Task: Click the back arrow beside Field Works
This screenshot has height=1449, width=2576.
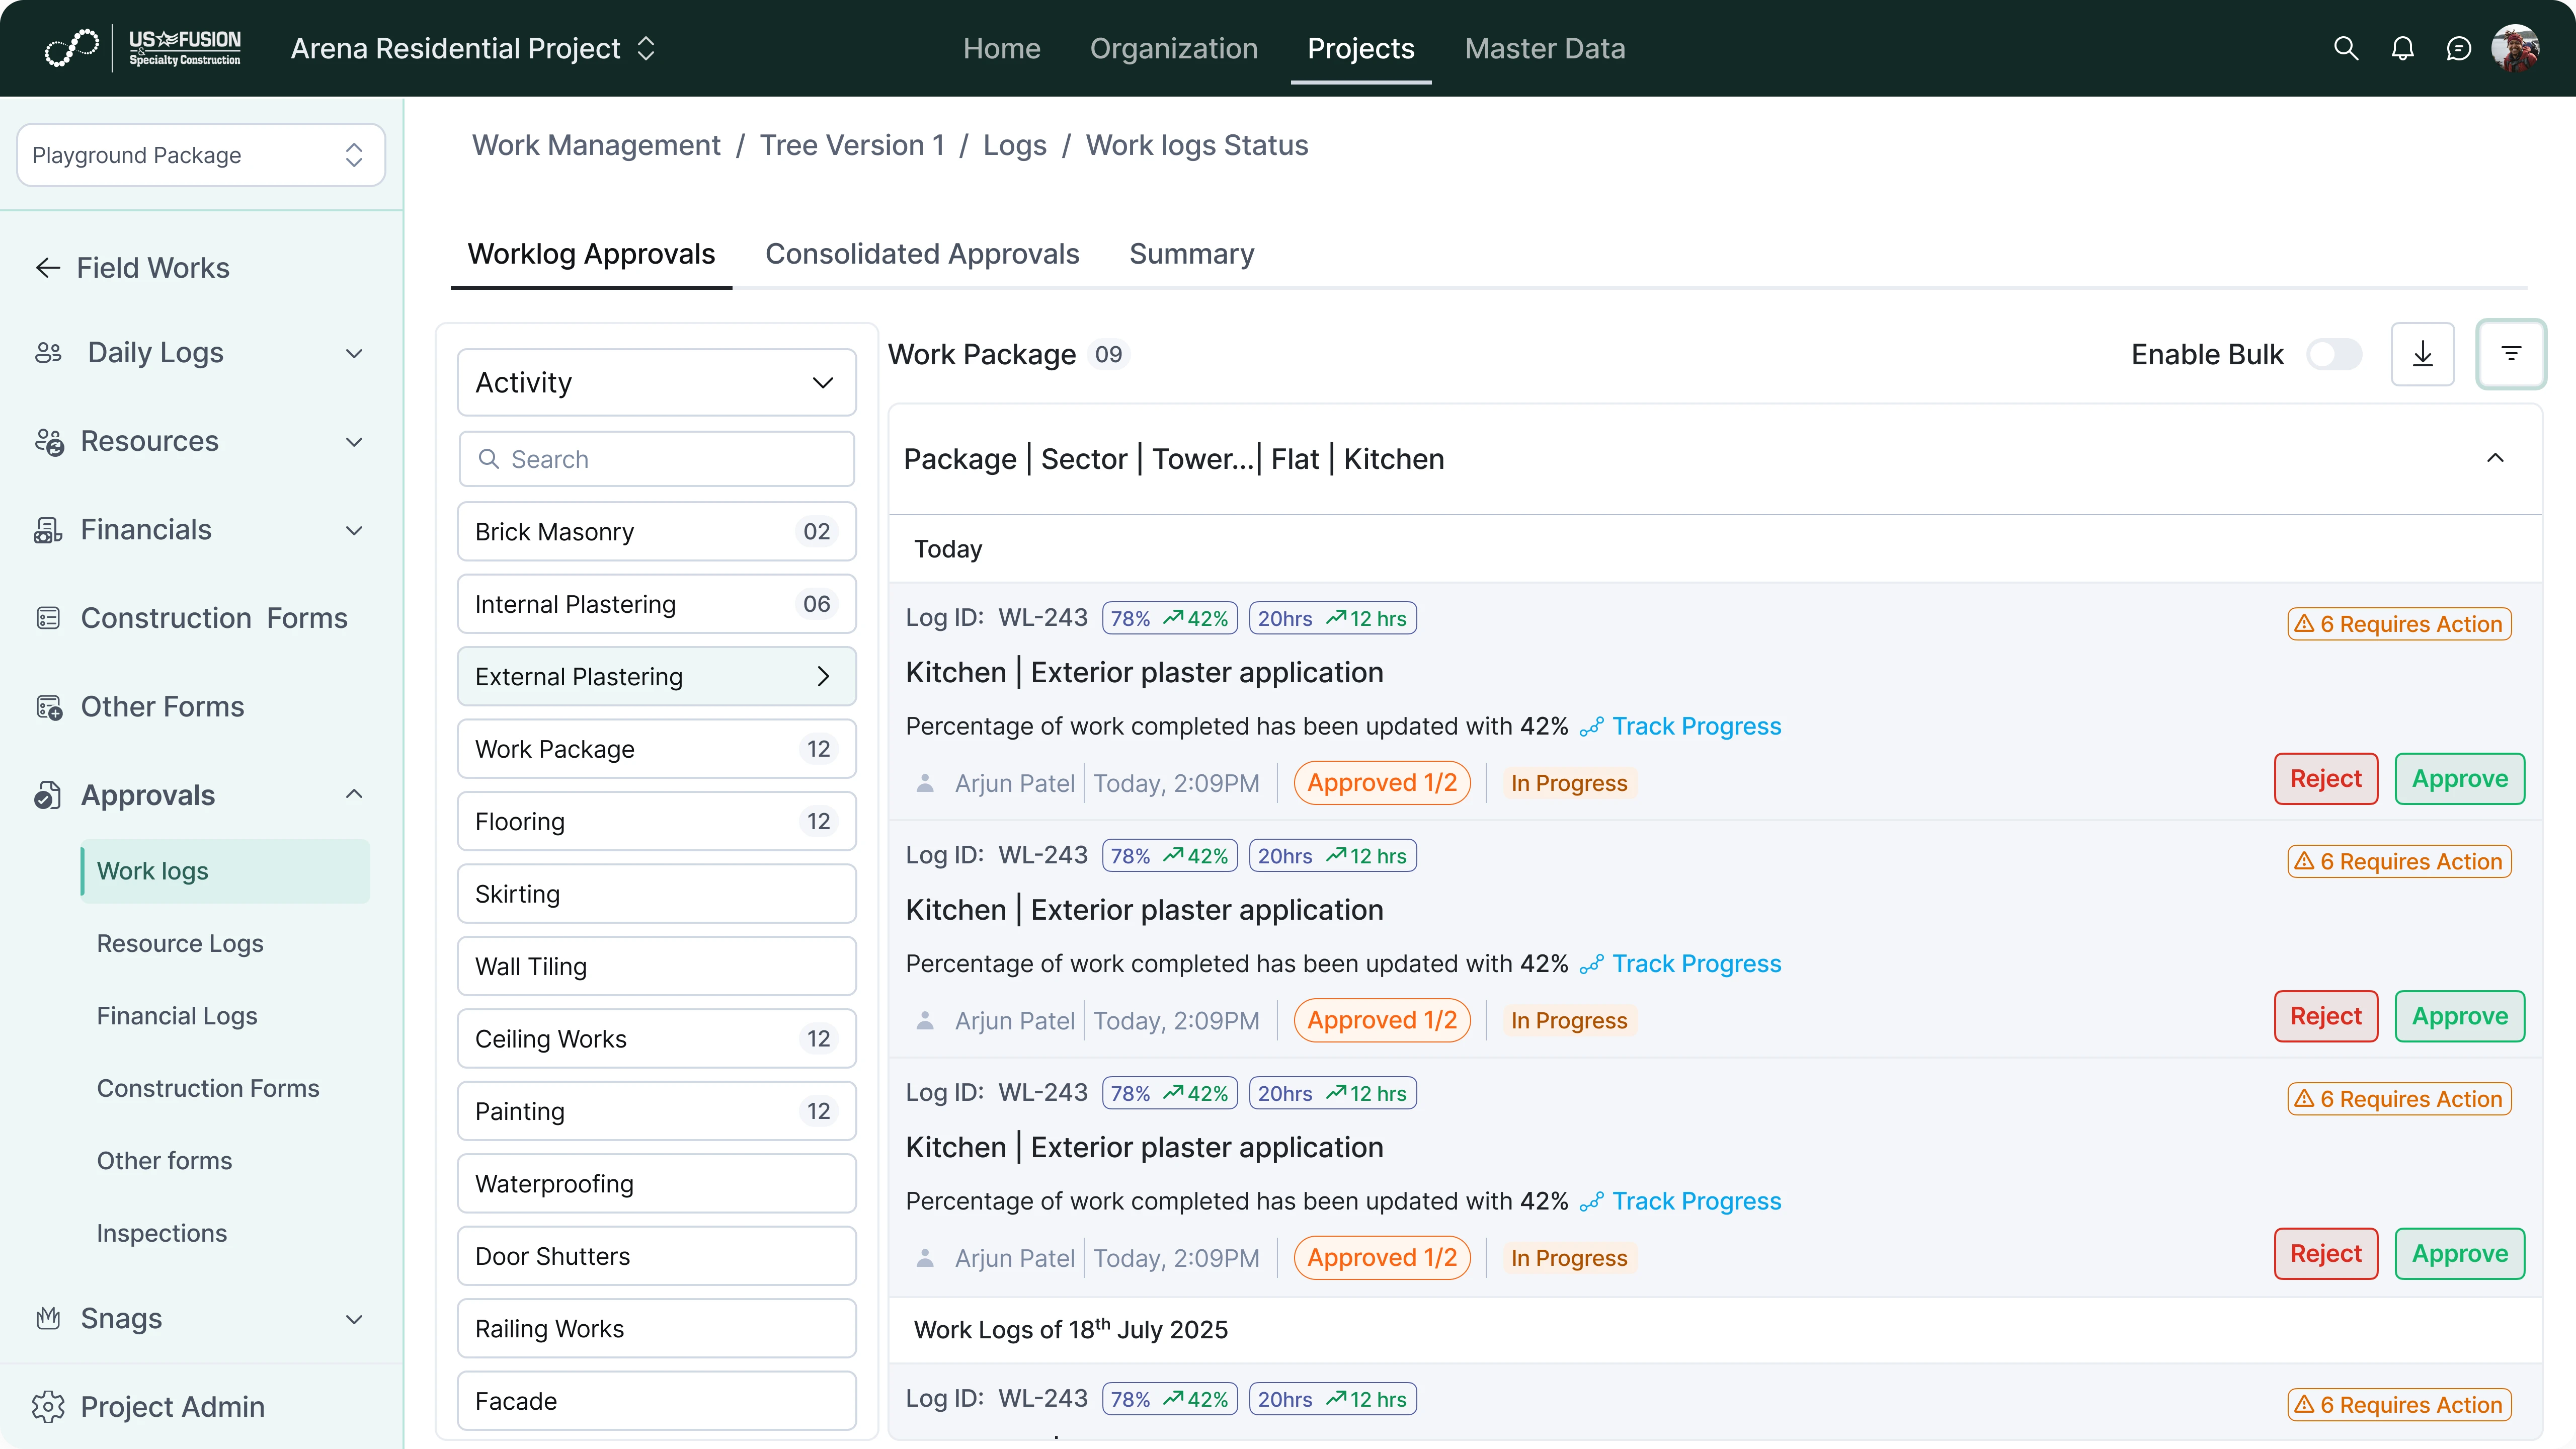Action: click(47, 267)
